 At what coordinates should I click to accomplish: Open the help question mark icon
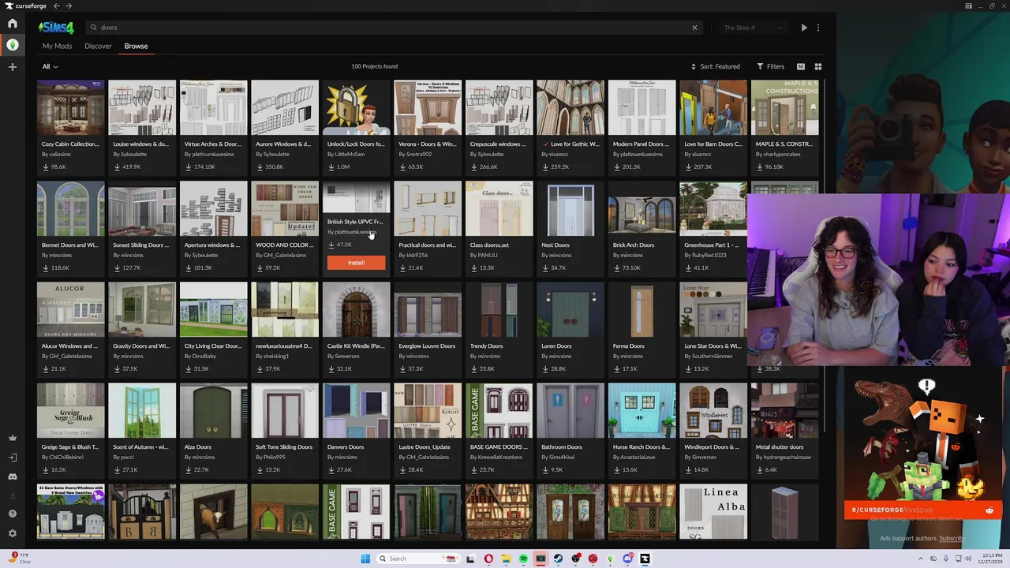tap(13, 514)
